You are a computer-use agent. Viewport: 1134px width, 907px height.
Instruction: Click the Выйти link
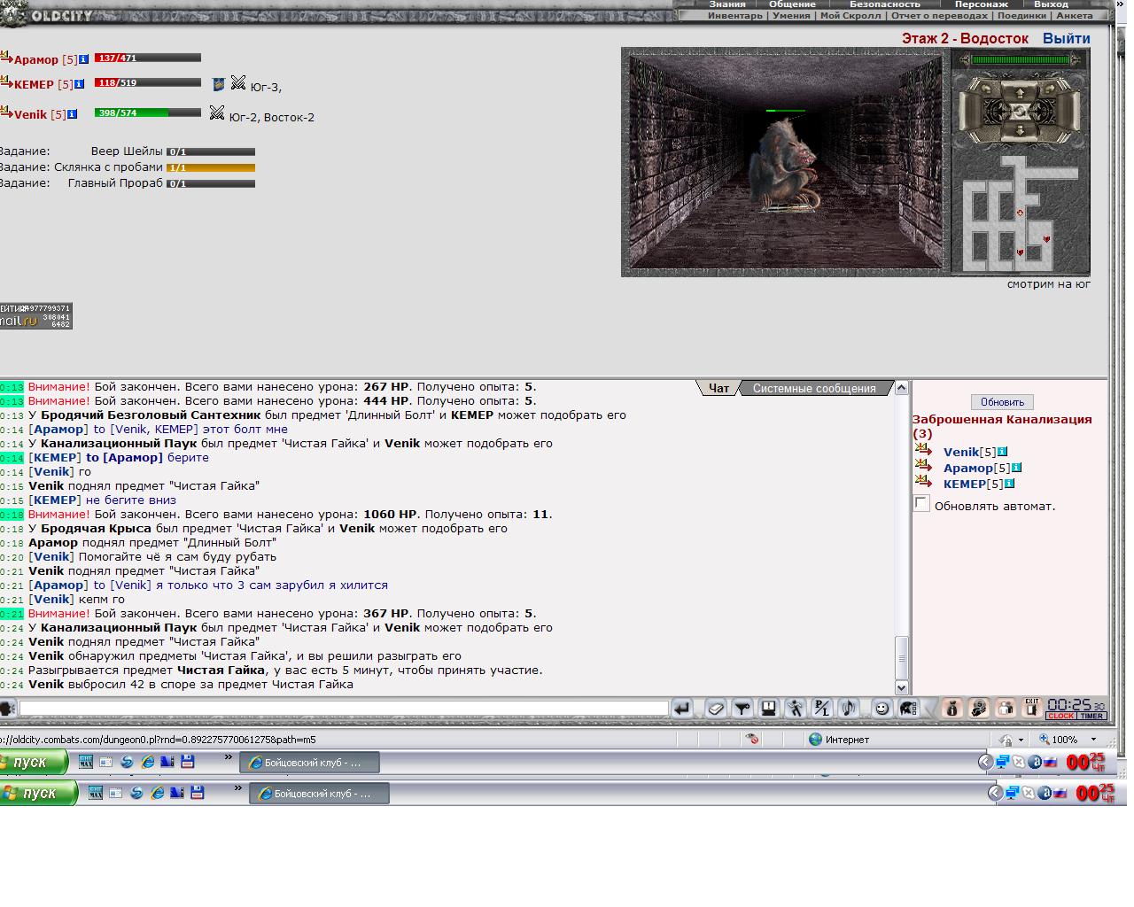[1067, 38]
